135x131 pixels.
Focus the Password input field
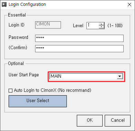coord(79,39)
